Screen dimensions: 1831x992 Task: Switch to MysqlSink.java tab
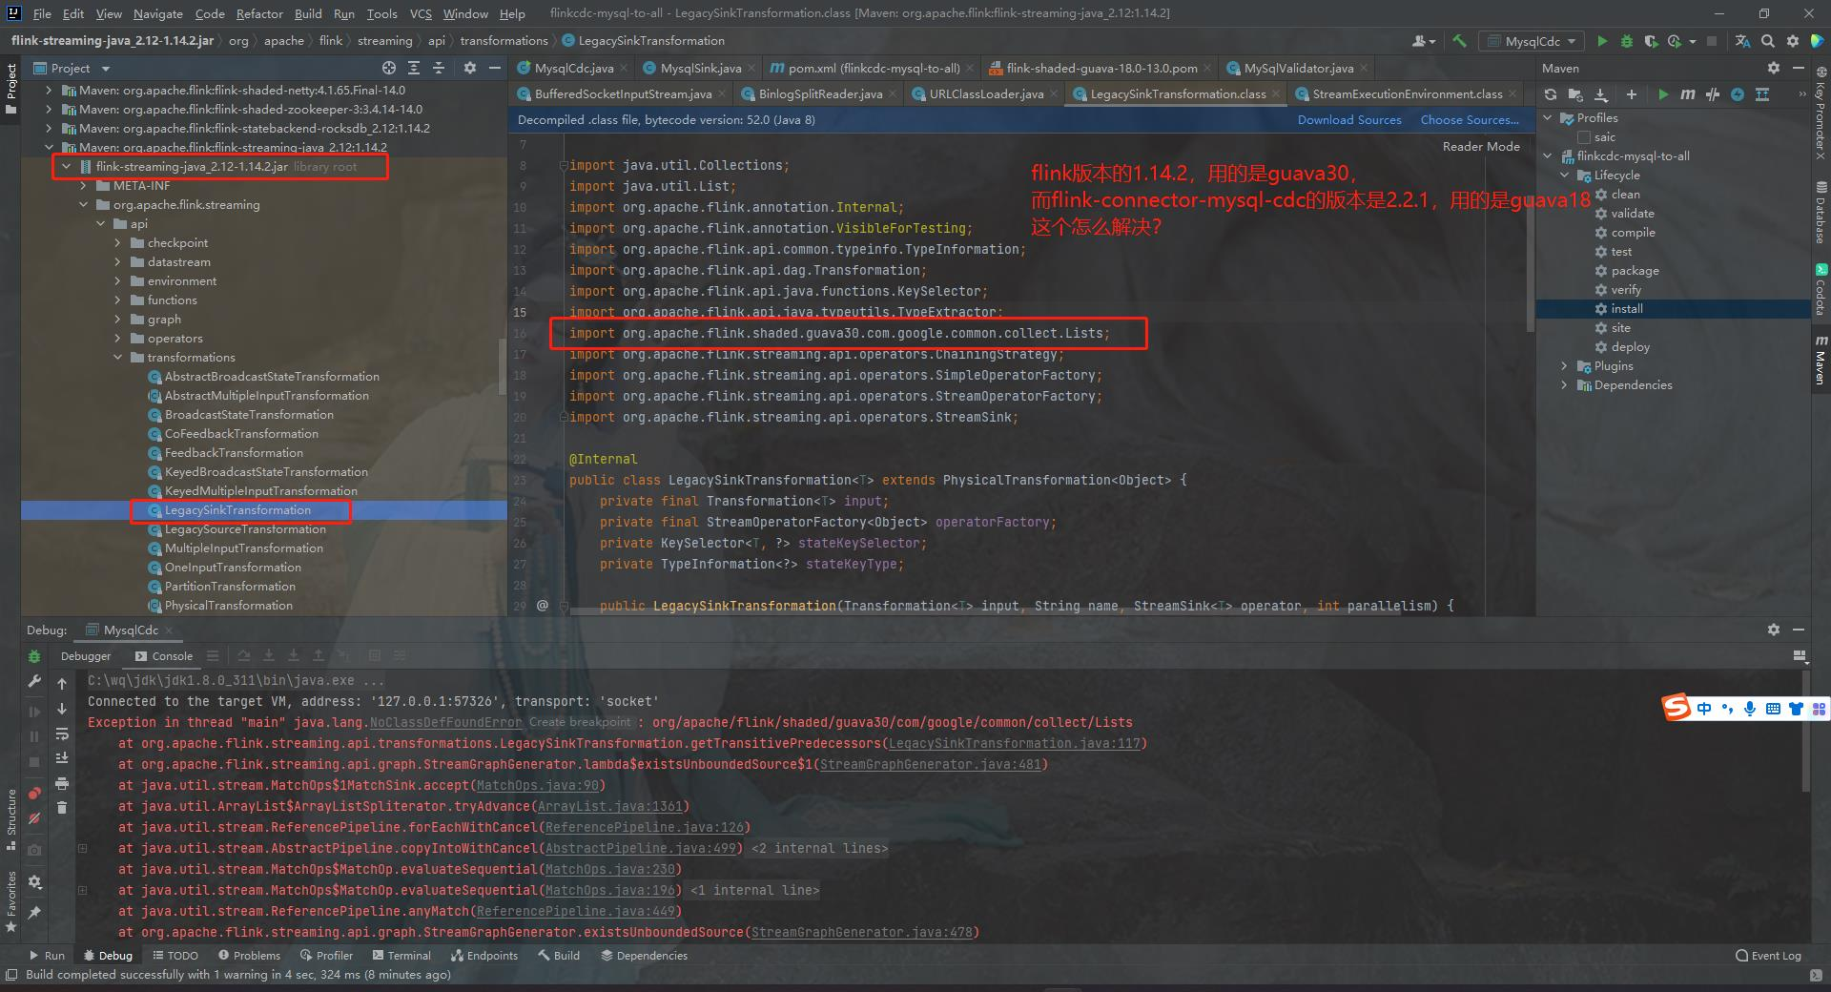pos(700,68)
